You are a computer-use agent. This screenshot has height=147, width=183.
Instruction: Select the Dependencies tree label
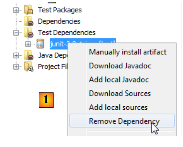[59, 21]
